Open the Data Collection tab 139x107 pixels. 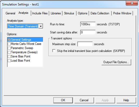(100, 13)
